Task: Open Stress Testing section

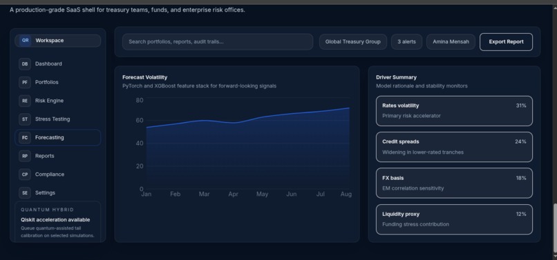Action: tap(58, 119)
